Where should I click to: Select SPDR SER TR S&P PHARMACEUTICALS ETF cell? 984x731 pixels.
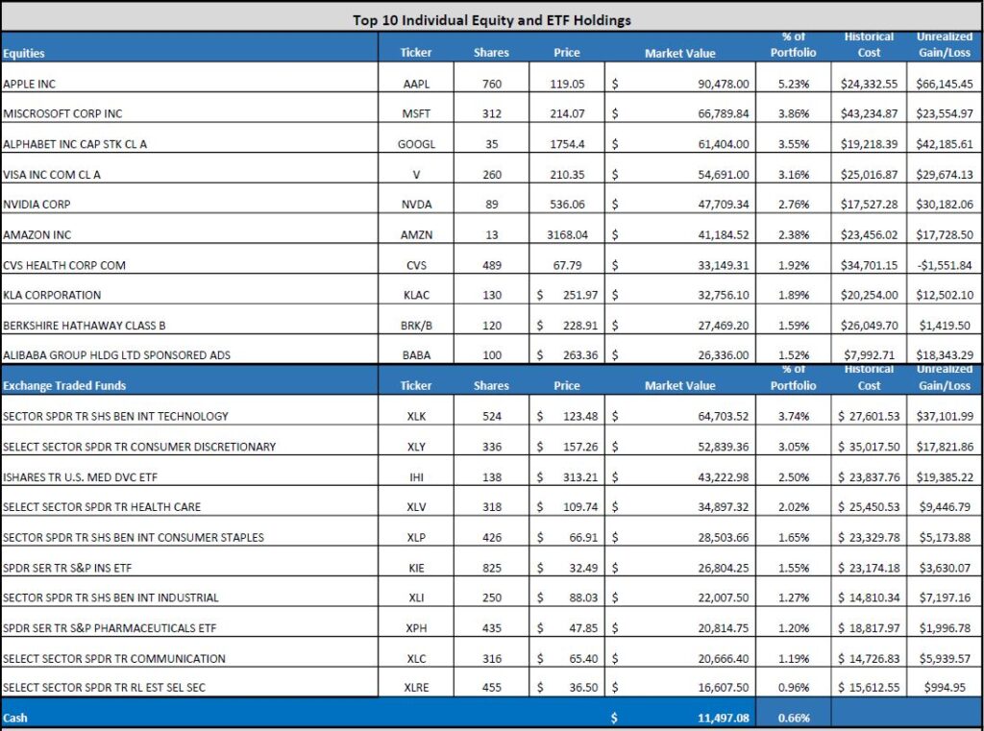tap(189, 621)
